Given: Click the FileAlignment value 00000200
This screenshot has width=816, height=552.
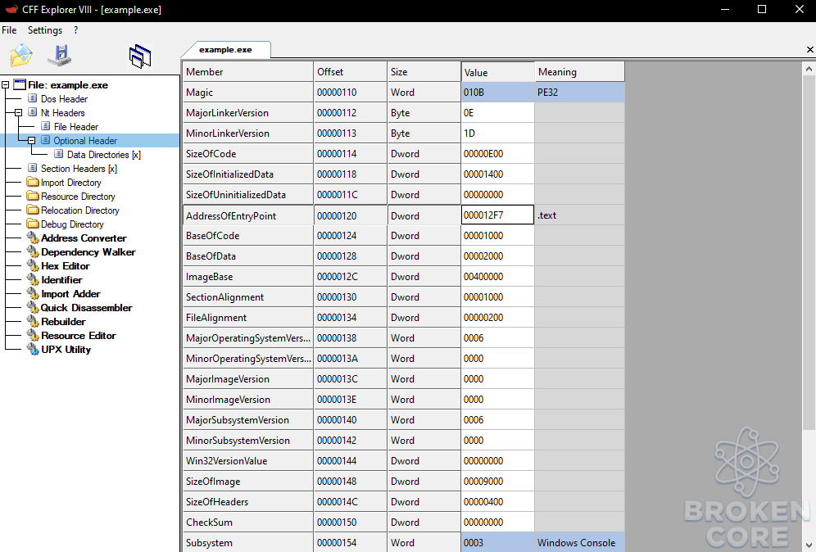Looking at the screenshot, I should click(x=497, y=318).
